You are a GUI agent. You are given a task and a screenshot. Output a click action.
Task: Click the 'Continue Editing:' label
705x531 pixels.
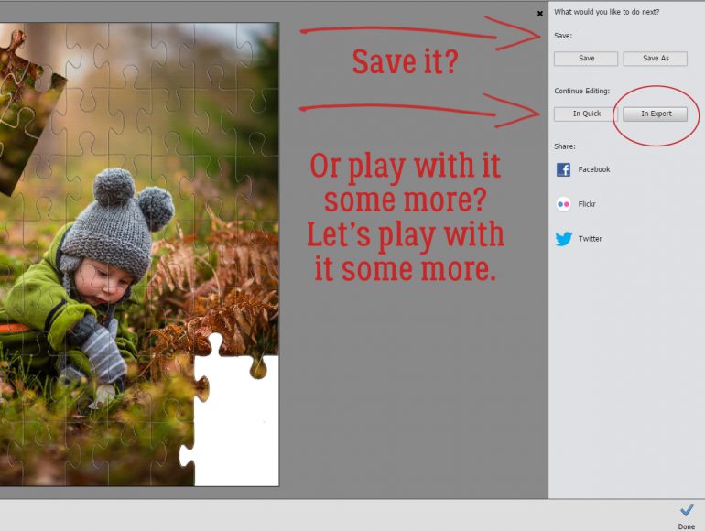click(581, 91)
